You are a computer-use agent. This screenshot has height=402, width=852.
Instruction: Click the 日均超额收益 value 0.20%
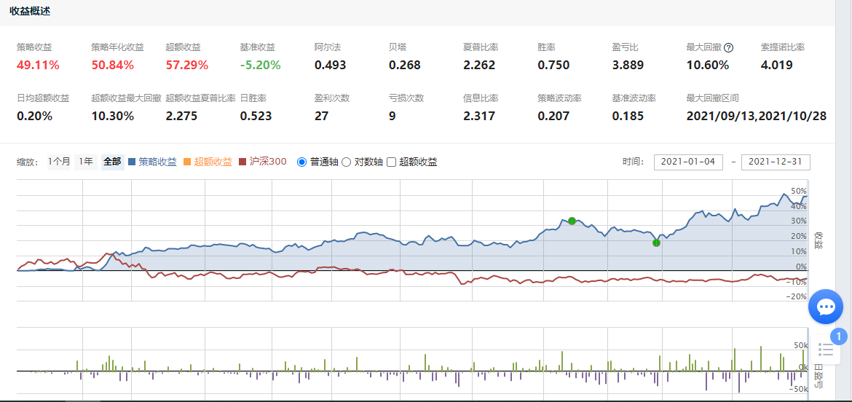pyautogui.click(x=34, y=117)
